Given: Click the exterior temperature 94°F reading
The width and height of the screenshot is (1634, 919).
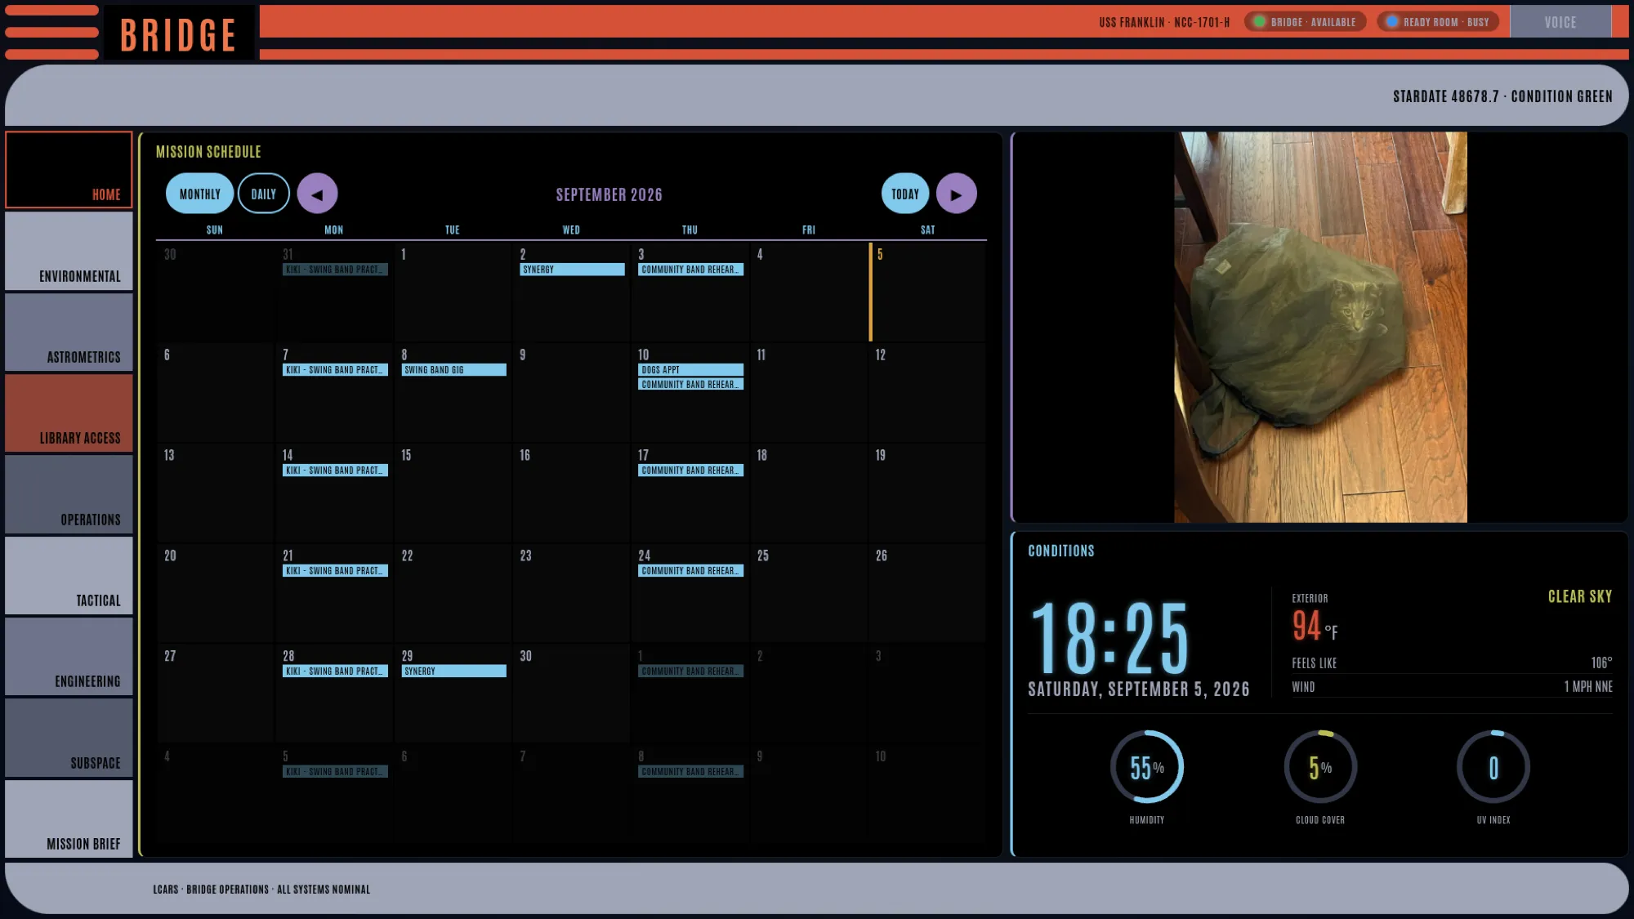Looking at the screenshot, I should coord(1315,627).
